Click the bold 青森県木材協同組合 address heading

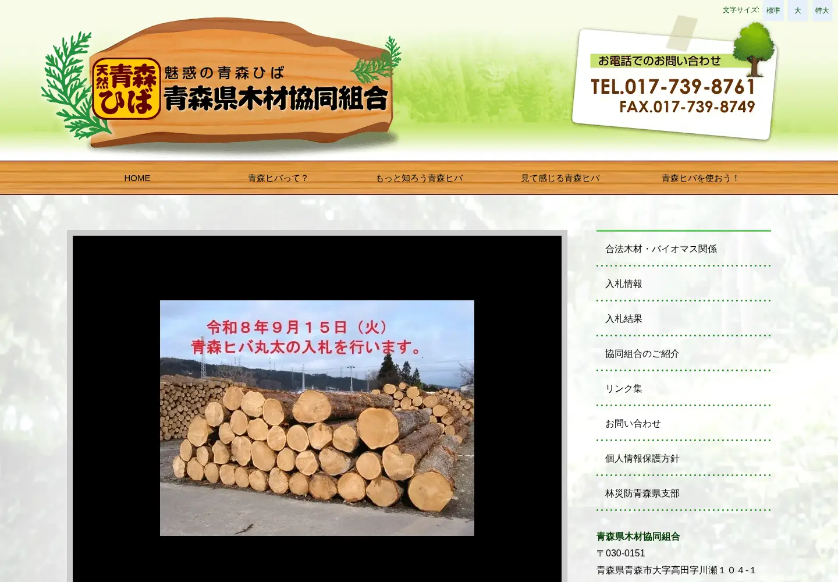pyautogui.click(x=638, y=537)
